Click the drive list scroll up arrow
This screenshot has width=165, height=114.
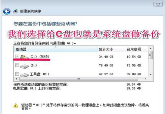coord(151,48)
